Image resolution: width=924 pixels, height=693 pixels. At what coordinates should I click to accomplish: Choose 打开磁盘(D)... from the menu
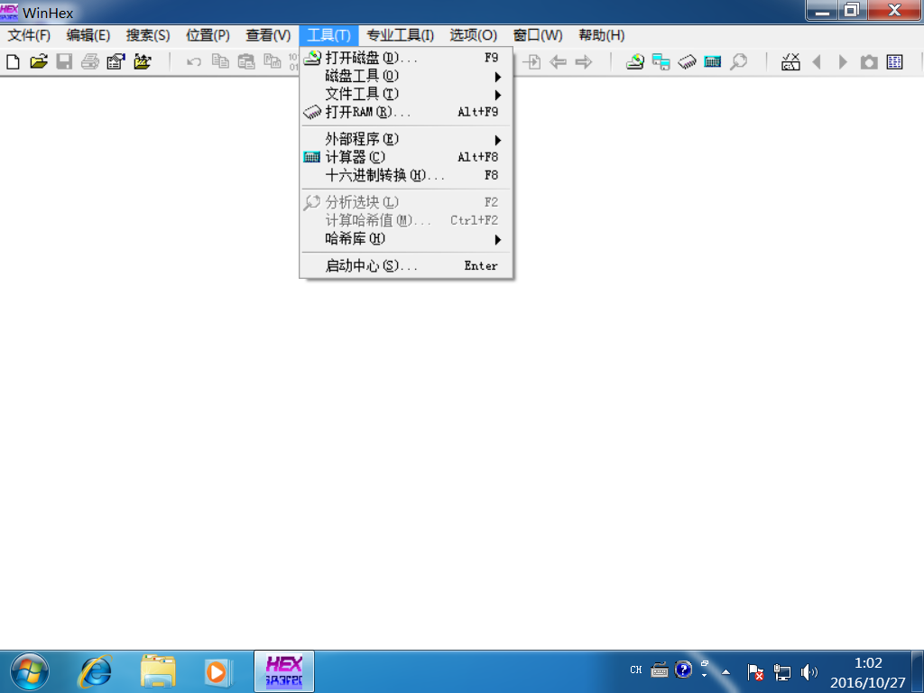(406, 58)
